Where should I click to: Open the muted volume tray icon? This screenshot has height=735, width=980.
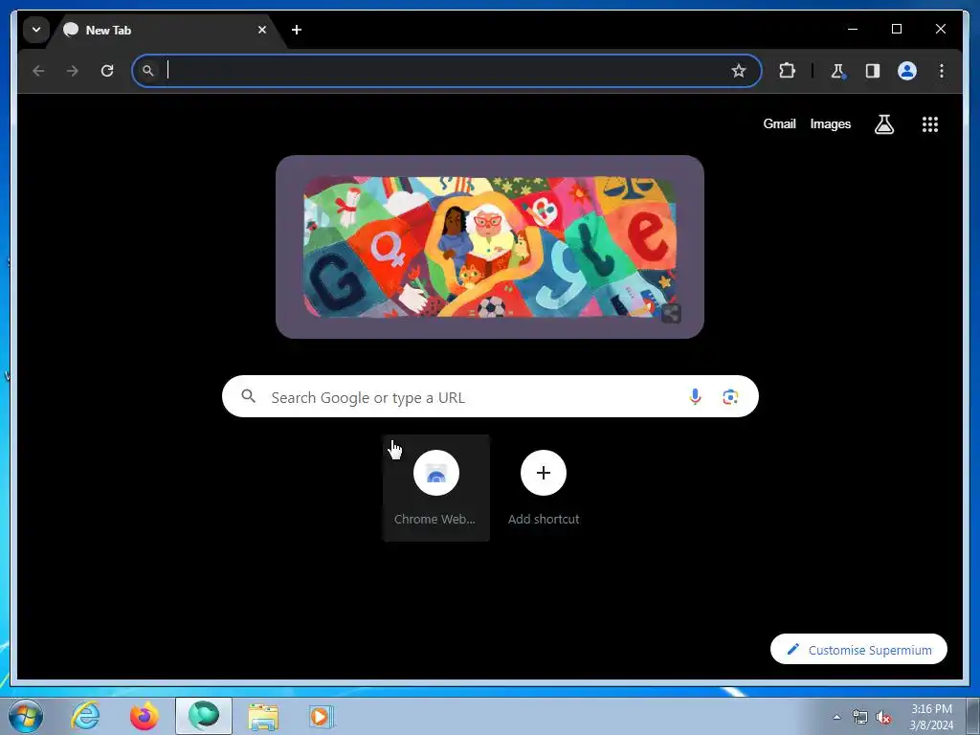(883, 717)
